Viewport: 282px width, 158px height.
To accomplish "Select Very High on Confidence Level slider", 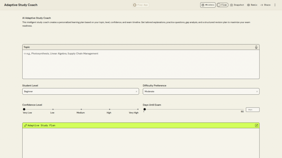I will [x=138, y=109].
